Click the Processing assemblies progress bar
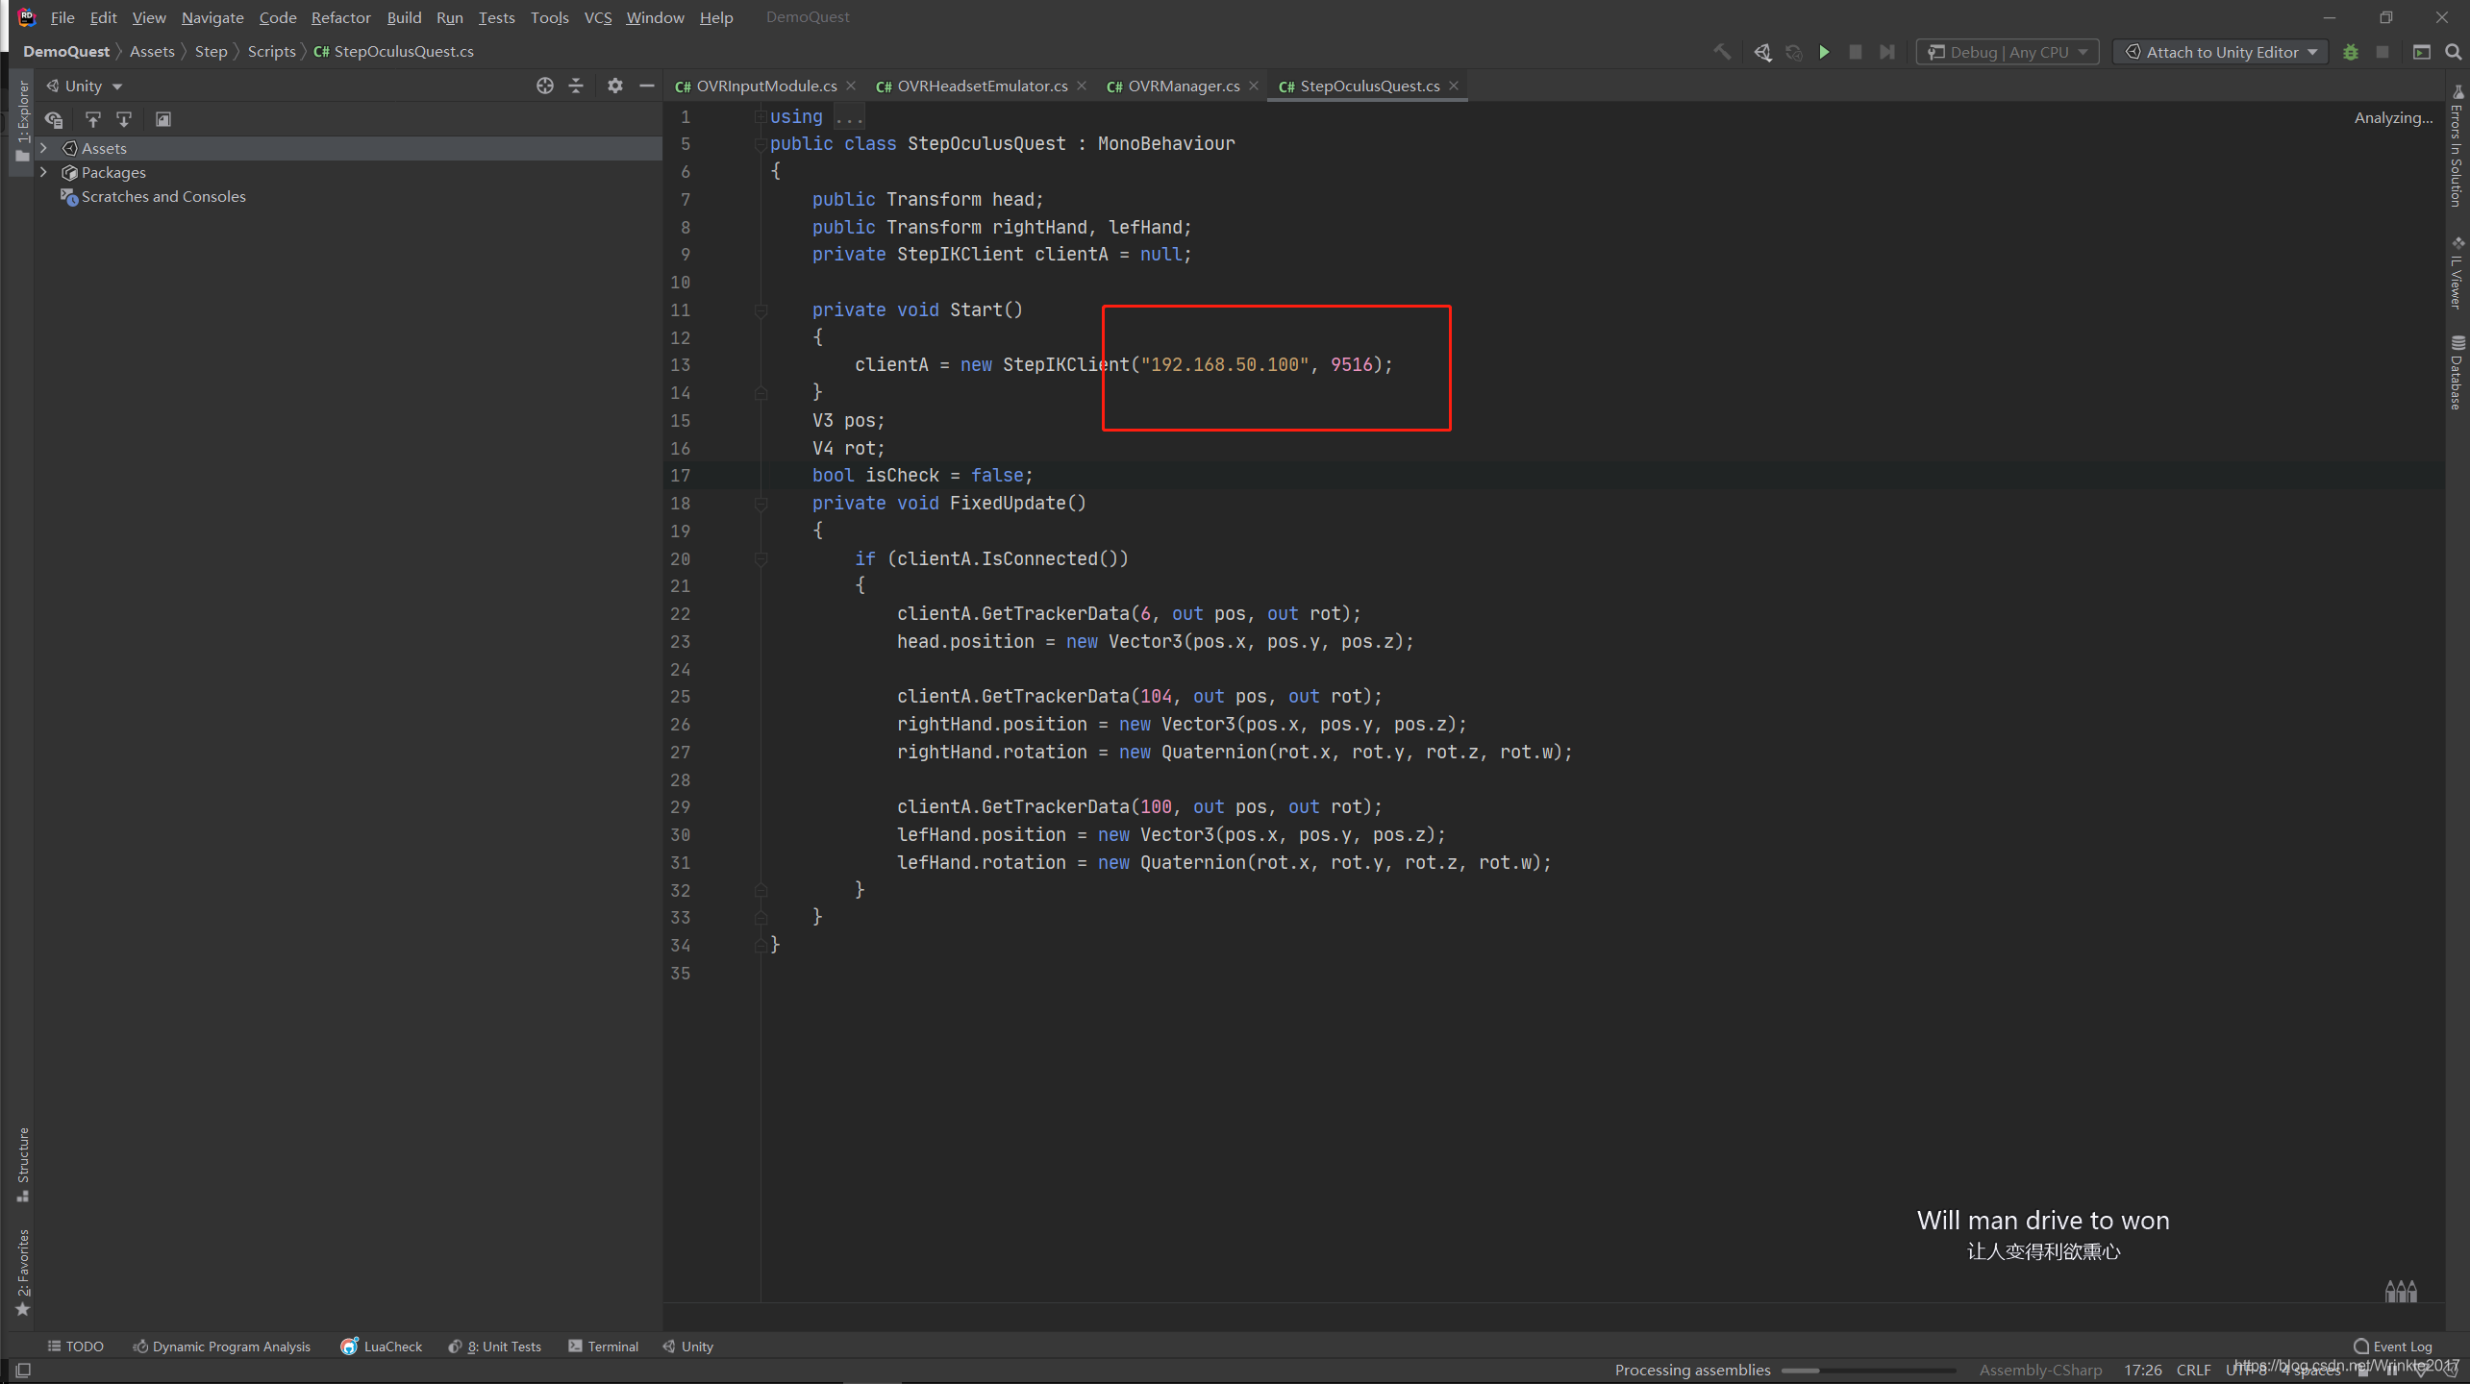This screenshot has height=1384, width=2470. [1867, 1371]
